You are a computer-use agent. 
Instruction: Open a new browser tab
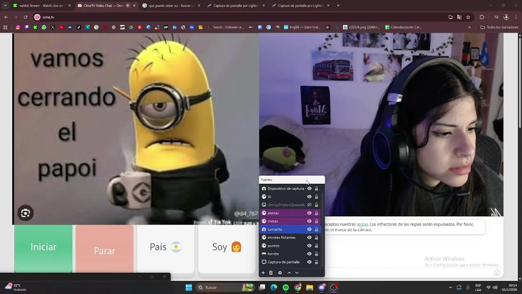pos(338,6)
